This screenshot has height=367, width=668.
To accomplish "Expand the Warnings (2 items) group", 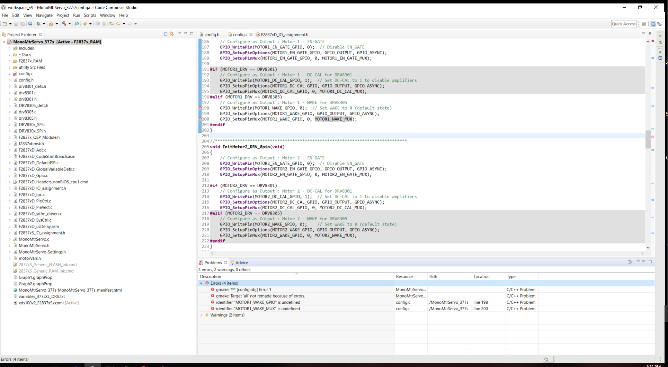I will [x=202, y=315].
